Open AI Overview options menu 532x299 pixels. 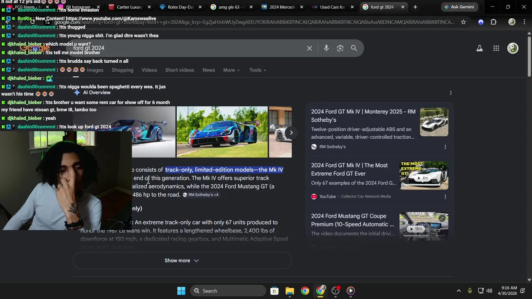[x=451, y=93]
